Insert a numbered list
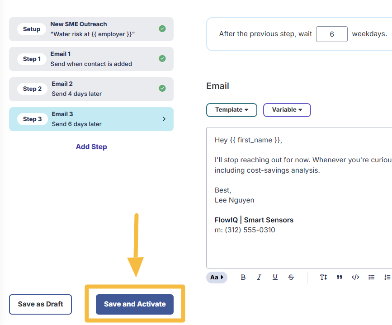The width and height of the screenshot is (392, 325). click(x=387, y=277)
